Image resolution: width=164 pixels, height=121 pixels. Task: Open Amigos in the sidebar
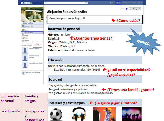(26, 41)
